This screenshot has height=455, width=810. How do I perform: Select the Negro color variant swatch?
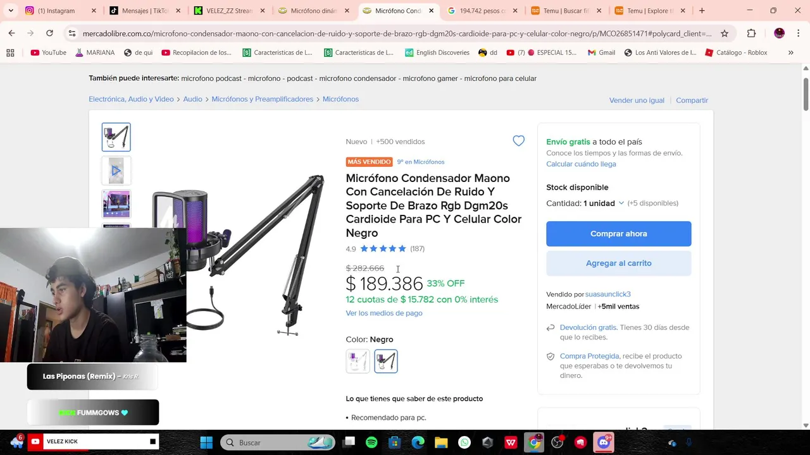click(x=385, y=361)
